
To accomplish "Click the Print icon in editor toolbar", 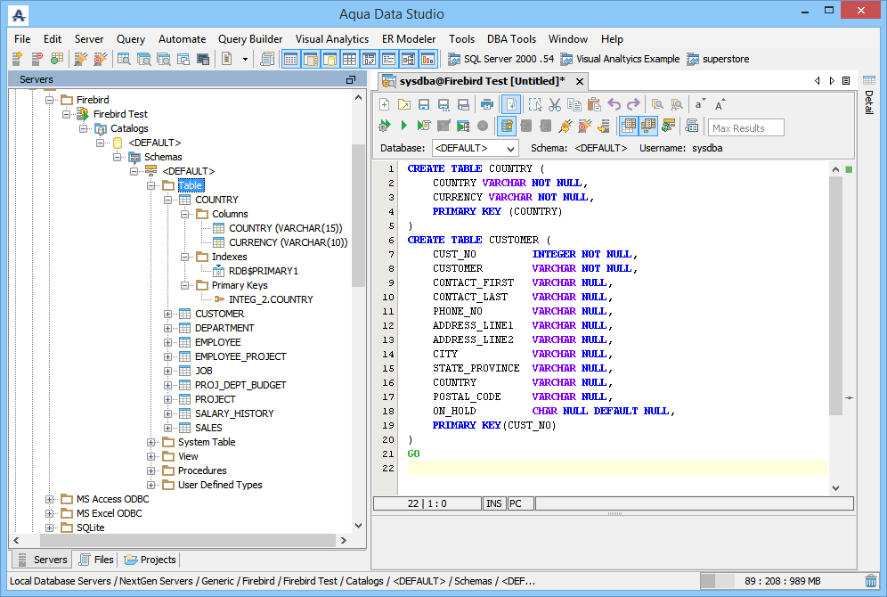I will 487,104.
